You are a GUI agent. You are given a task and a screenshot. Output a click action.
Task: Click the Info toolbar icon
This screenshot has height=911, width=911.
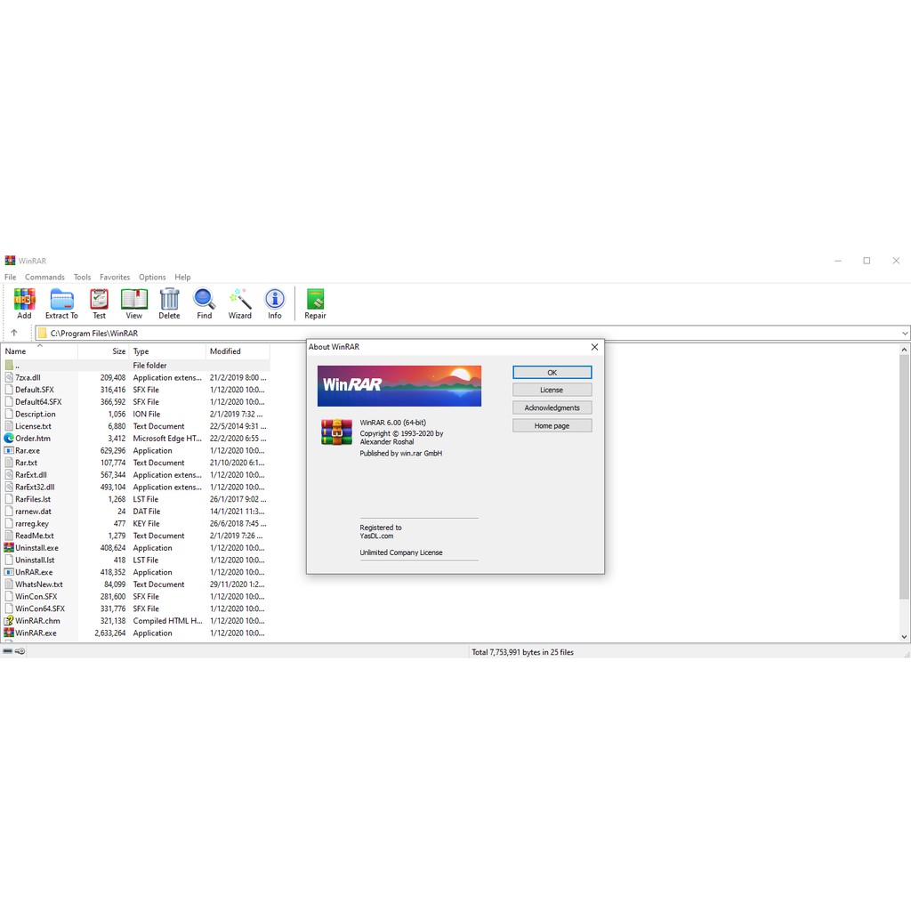(275, 300)
